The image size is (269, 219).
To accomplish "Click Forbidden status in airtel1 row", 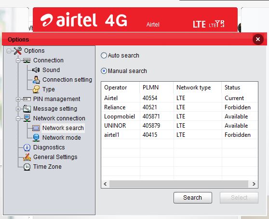I will (x=238, y=135).
